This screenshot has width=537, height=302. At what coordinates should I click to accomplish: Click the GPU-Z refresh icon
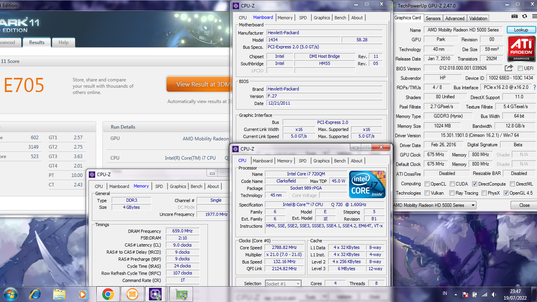[x=524, y=16]
